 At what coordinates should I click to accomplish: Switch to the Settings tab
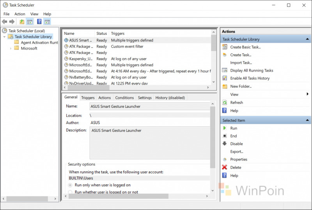[x=145, y=98]
